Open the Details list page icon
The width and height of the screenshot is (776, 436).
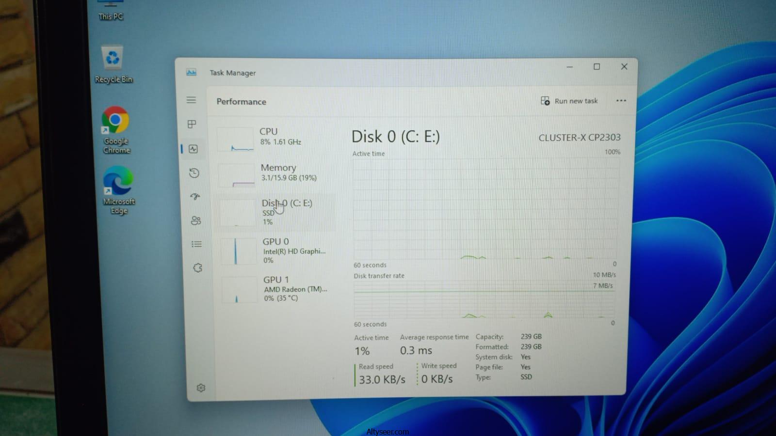[196, 244]
